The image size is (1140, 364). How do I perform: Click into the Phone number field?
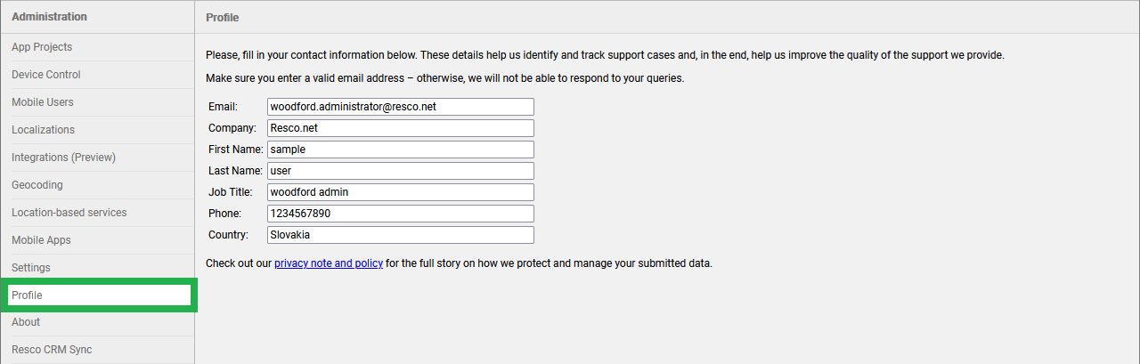click(400, 214)
